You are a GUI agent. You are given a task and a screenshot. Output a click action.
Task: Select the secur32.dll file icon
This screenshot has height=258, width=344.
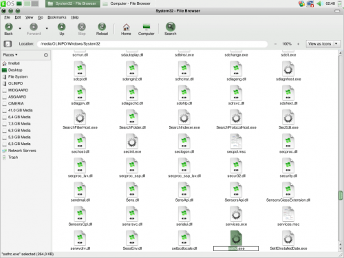[x=236, y=166]
